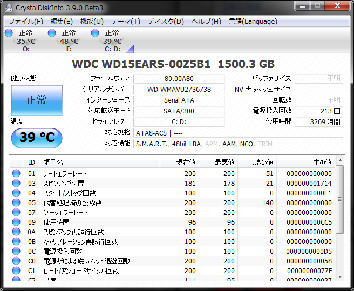Click the status orb for キャリブレーション再試行回数
This screenshot has height=291, width=354.
(x=16, y=241)
